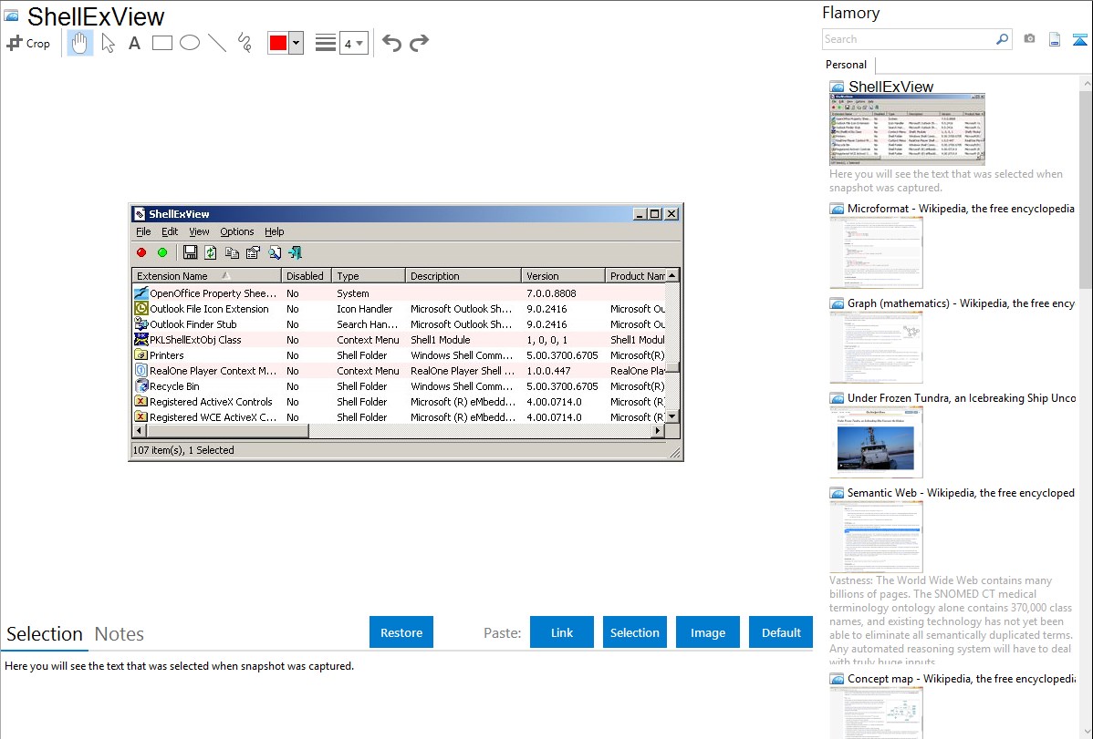Open the Graph (mathematics) snapshot thumbnail
The height and width of the screenshot is (739, 1093).
click(876, 347)
